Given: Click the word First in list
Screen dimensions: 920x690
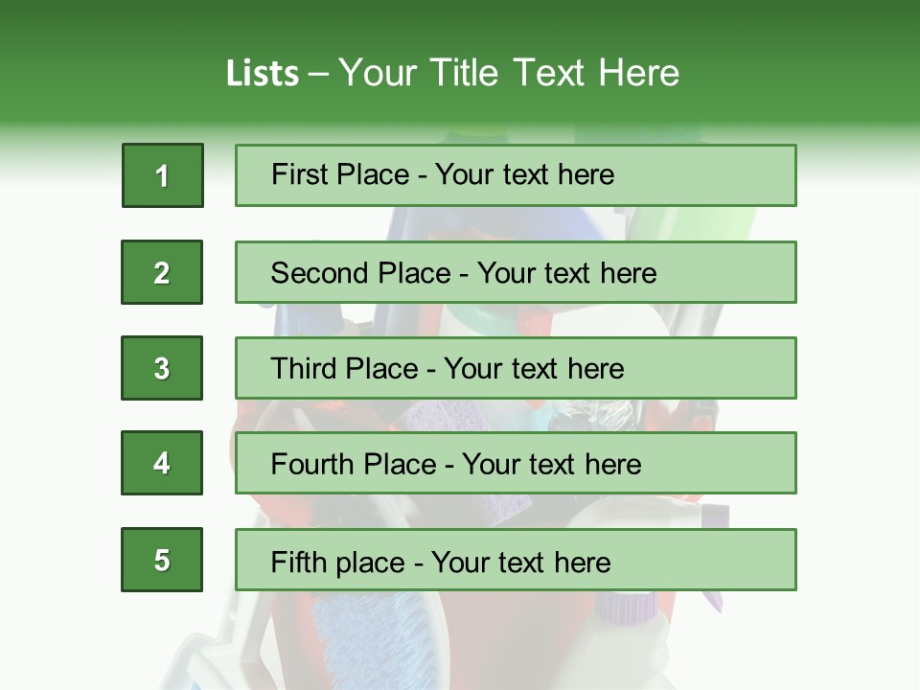Looking at the screenshot, I should click(x=298, y=175).
